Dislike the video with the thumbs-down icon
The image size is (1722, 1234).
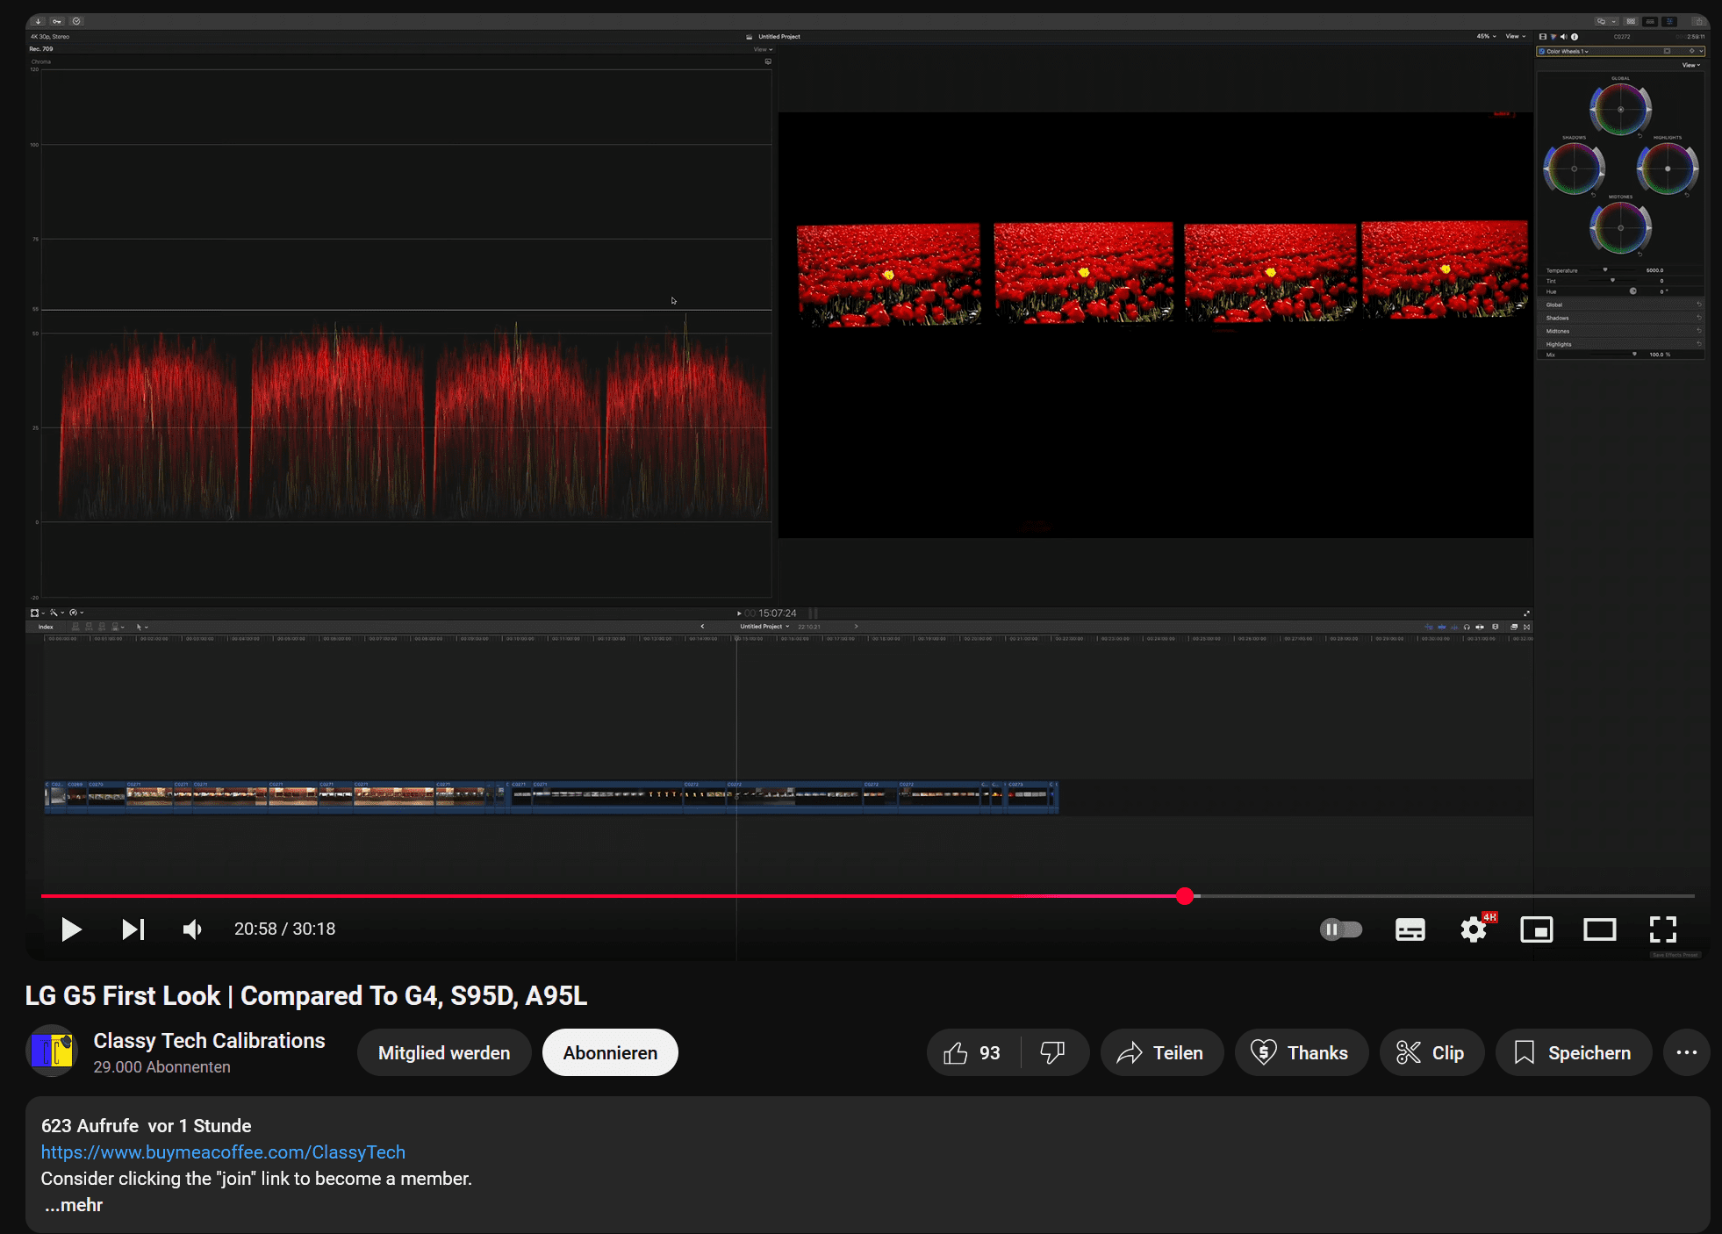(1053, 1052)
